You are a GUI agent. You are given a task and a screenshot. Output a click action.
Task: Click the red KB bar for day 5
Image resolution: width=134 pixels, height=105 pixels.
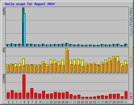(x=24, y=87)
